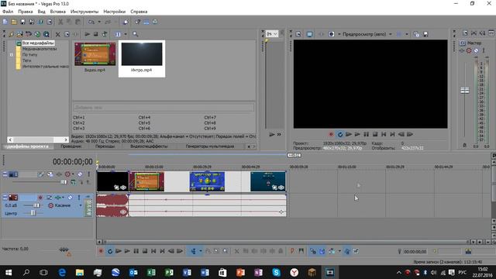Select 'Медианакопители' folder in tree

[x=40, y=49]
